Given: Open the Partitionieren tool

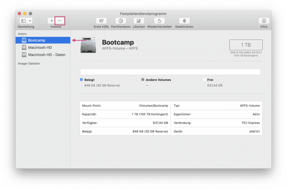Looking at the screenshot, I should pyautogui.click(x=120, y=21).
